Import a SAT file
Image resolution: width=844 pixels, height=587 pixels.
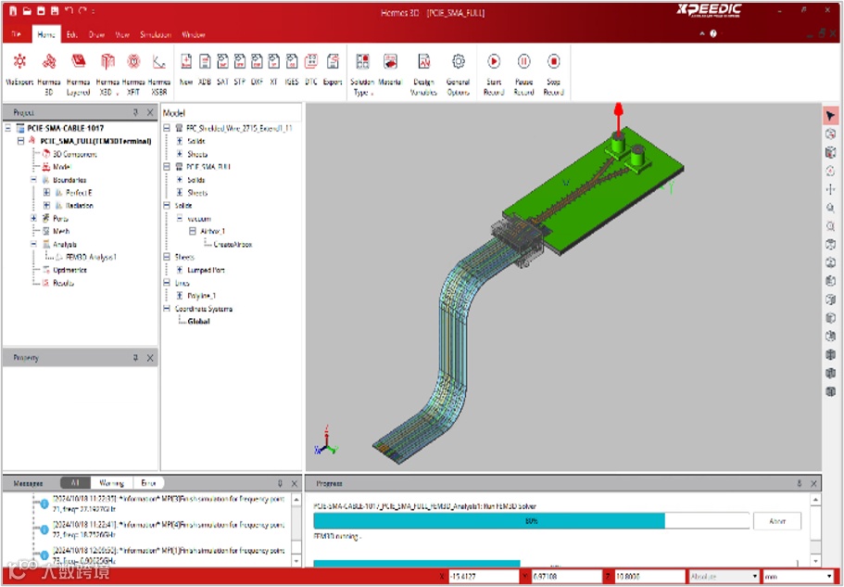tap(223, 70)
